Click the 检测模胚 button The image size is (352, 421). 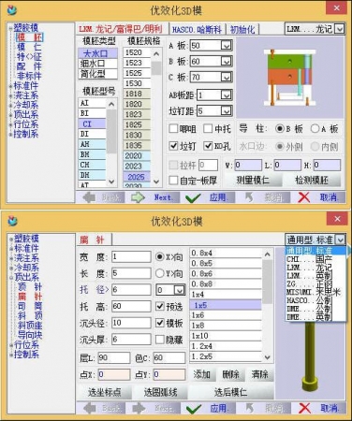tap(312, 180)
